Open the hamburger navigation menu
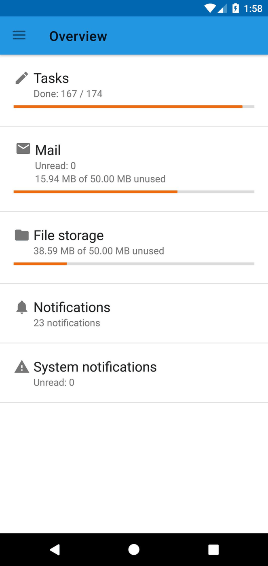 tap(19, 36)
